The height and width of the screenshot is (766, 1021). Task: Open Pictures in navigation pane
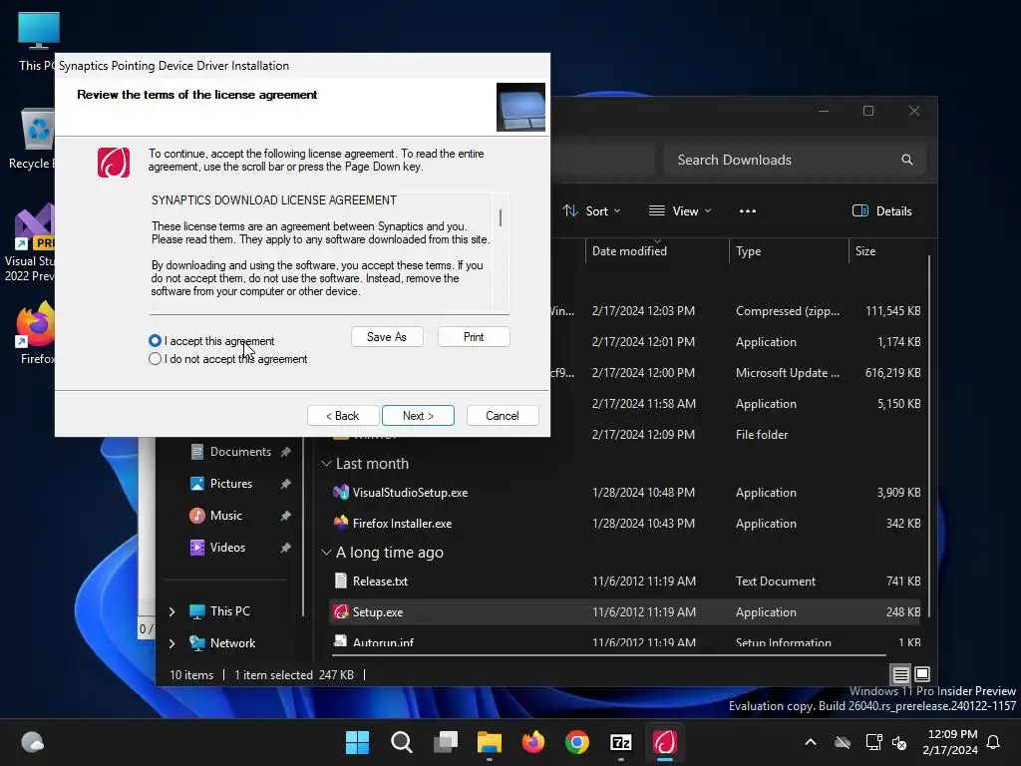click(230, 484)
